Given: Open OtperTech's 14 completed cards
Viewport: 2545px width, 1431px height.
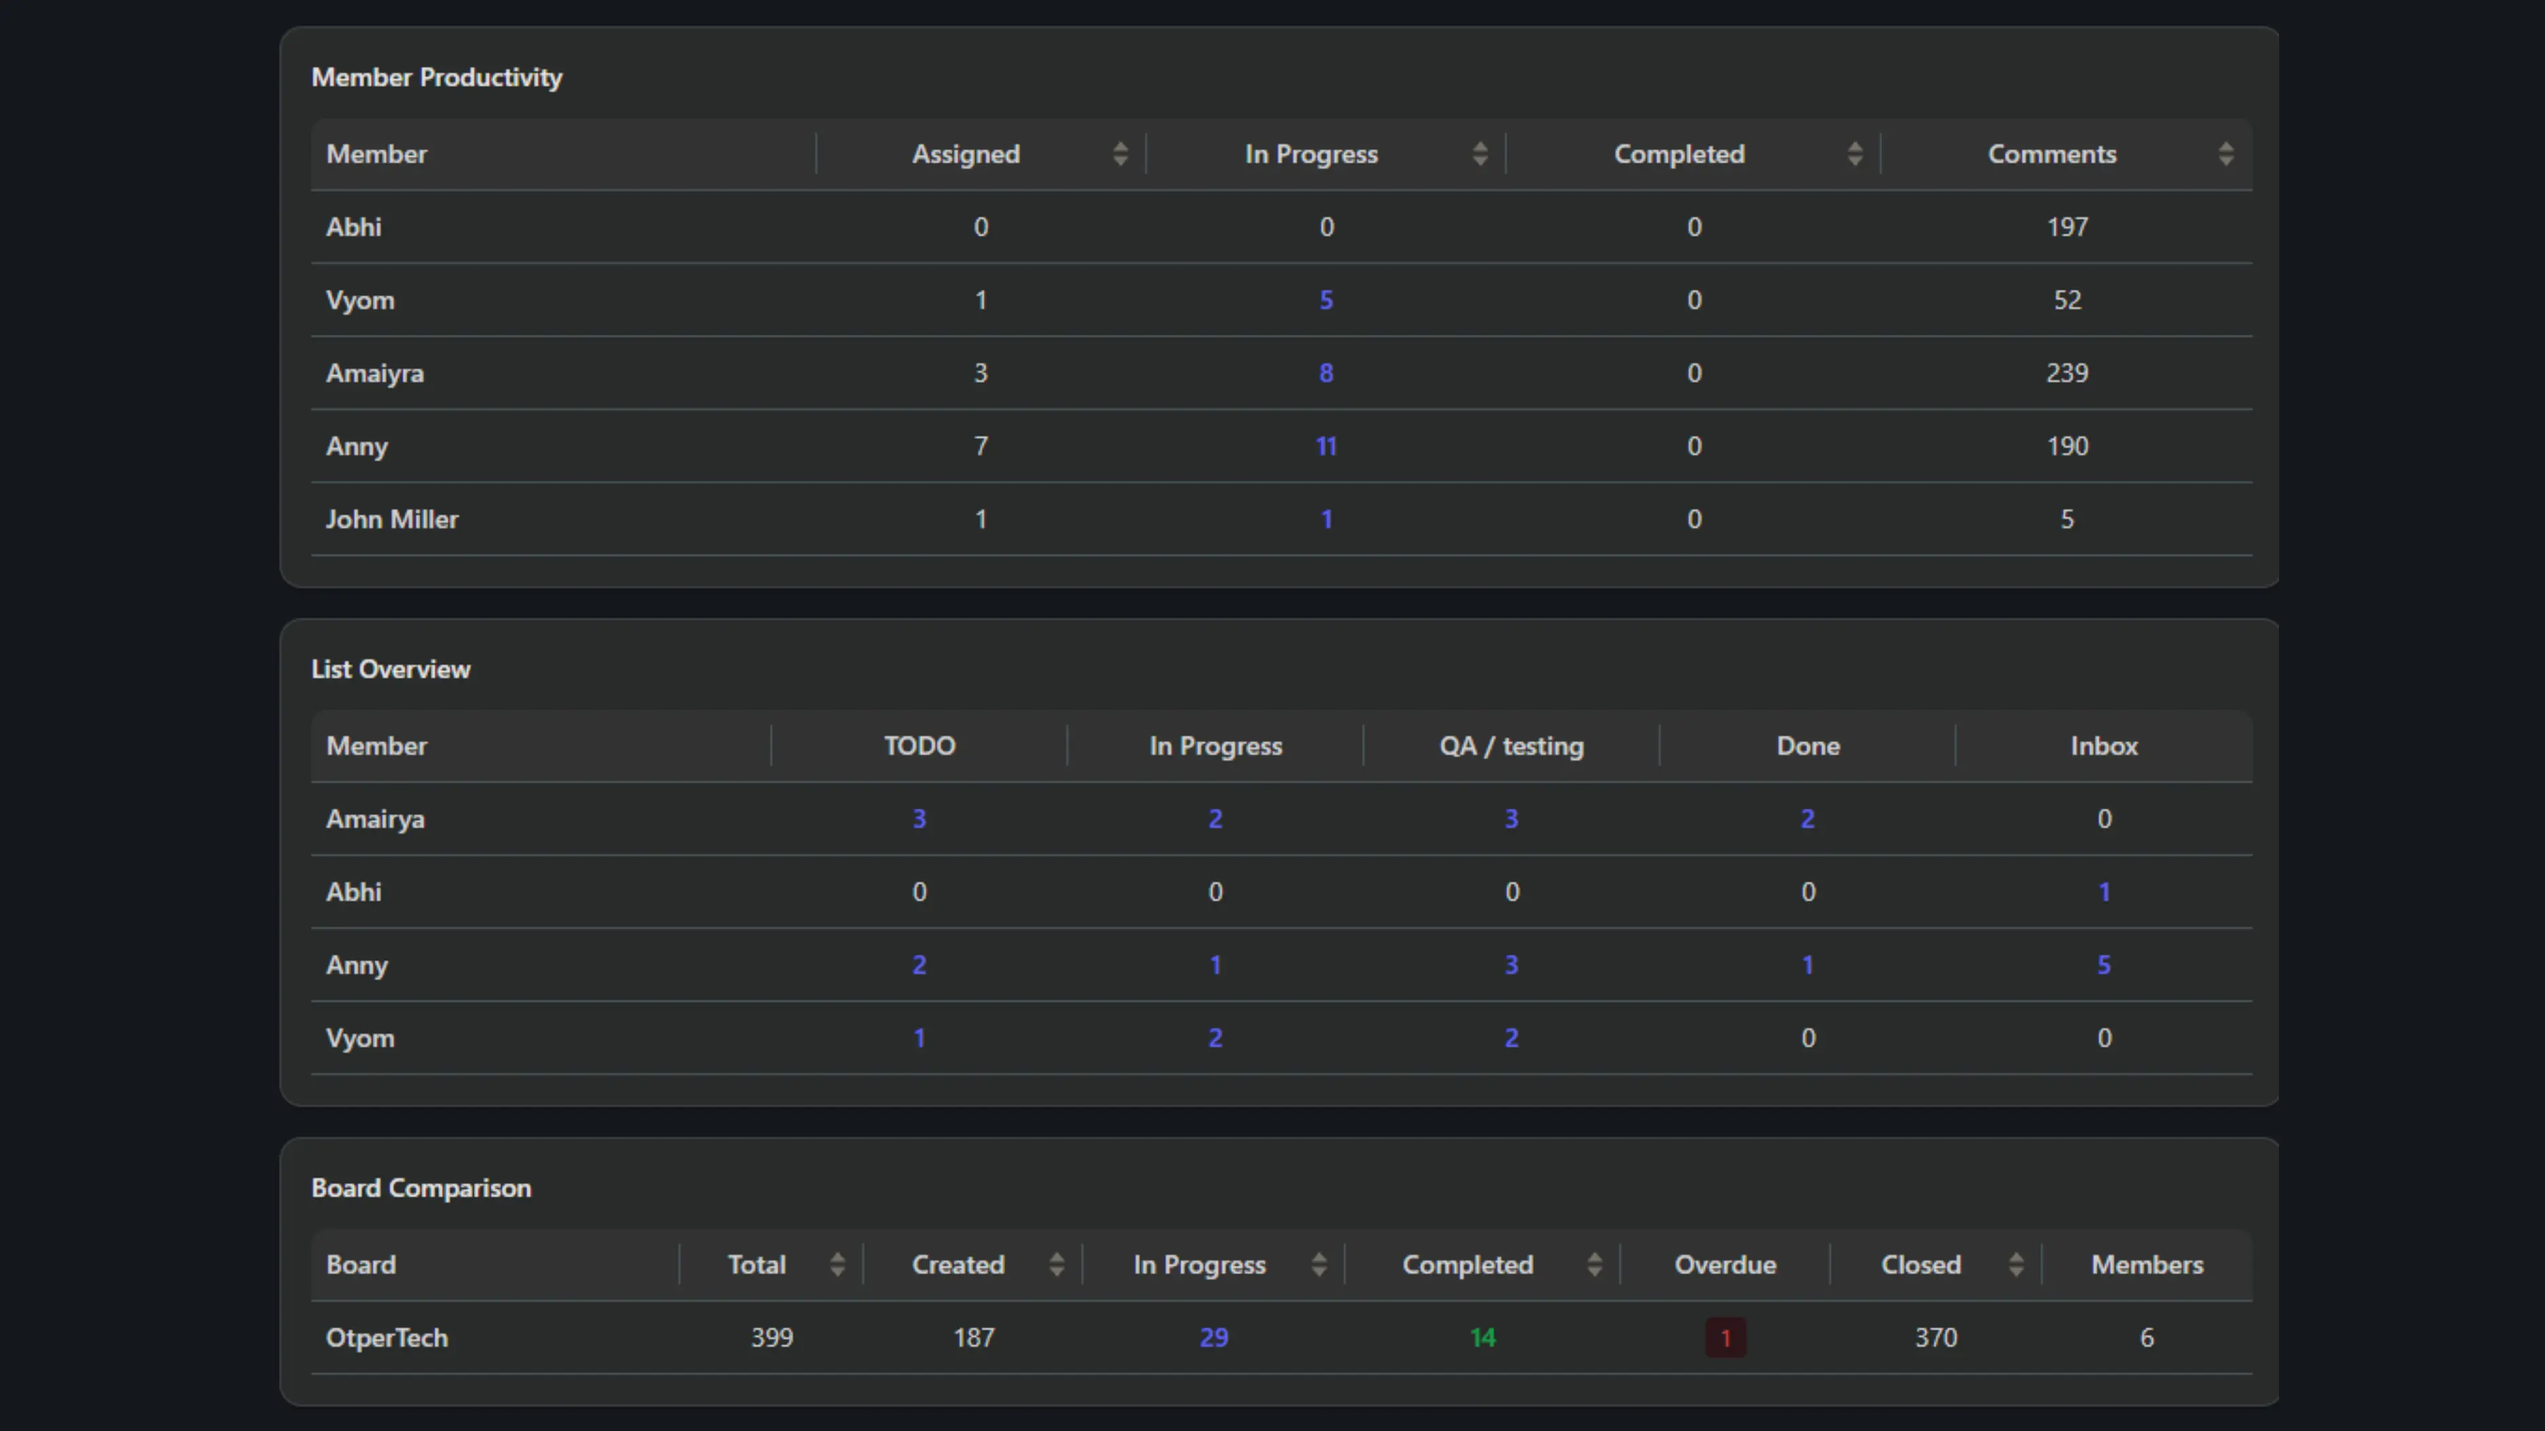Looking at the screenshot, I should pos(1482,1338).
